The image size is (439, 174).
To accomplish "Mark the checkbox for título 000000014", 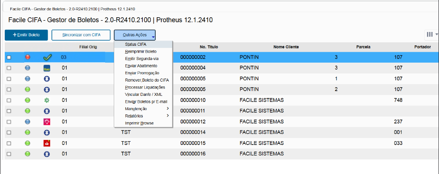I will click(x=9, y=133).
